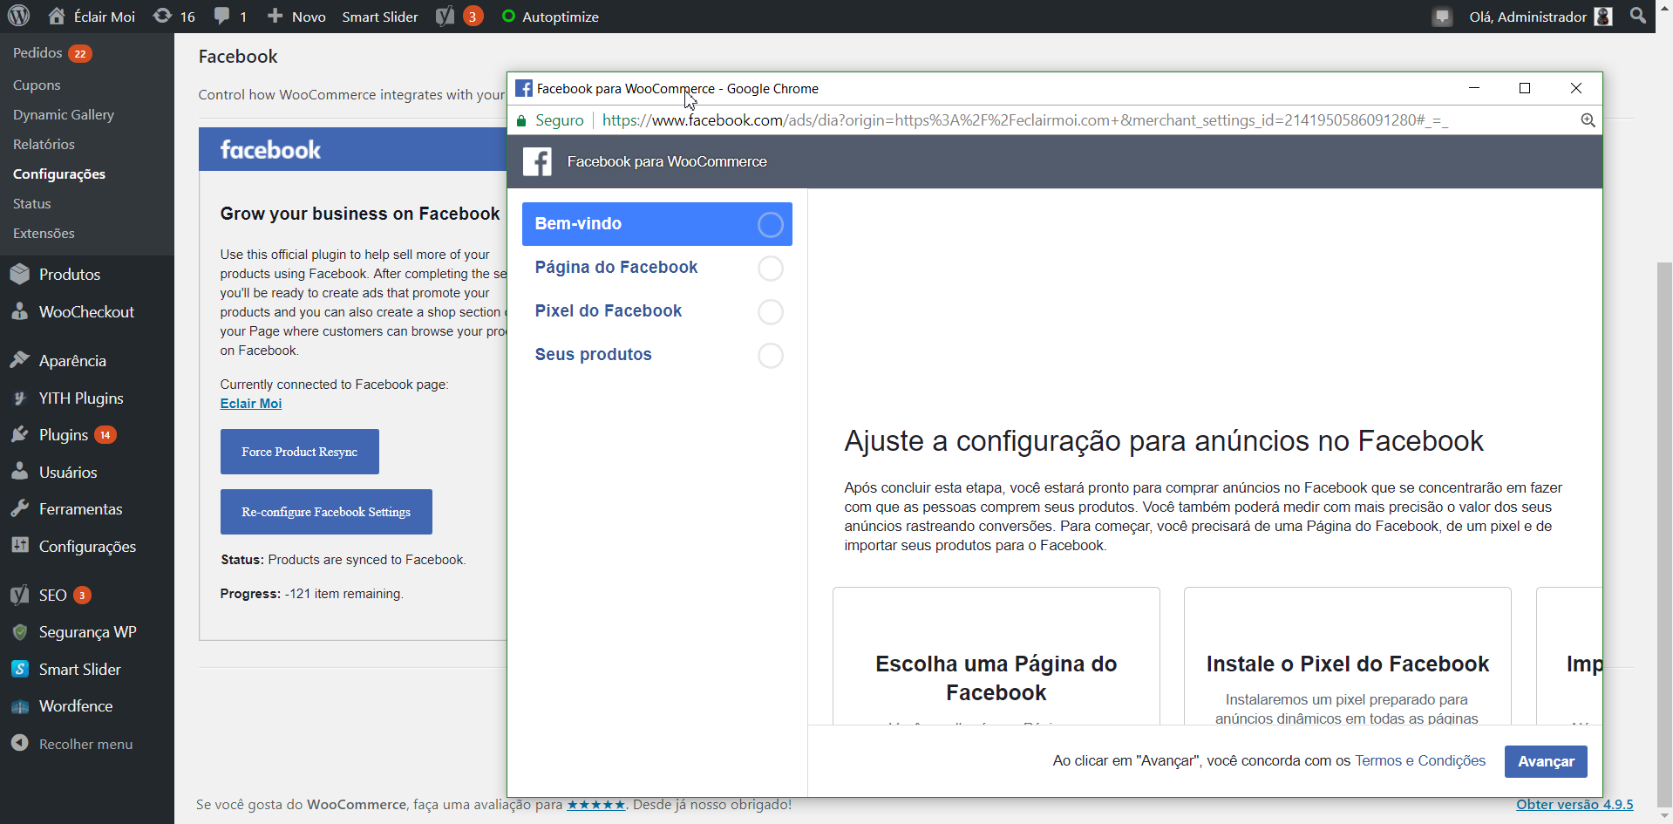Toggle the Pixel do Facebook step circle

pyautogui.click(x=771, y=311)
